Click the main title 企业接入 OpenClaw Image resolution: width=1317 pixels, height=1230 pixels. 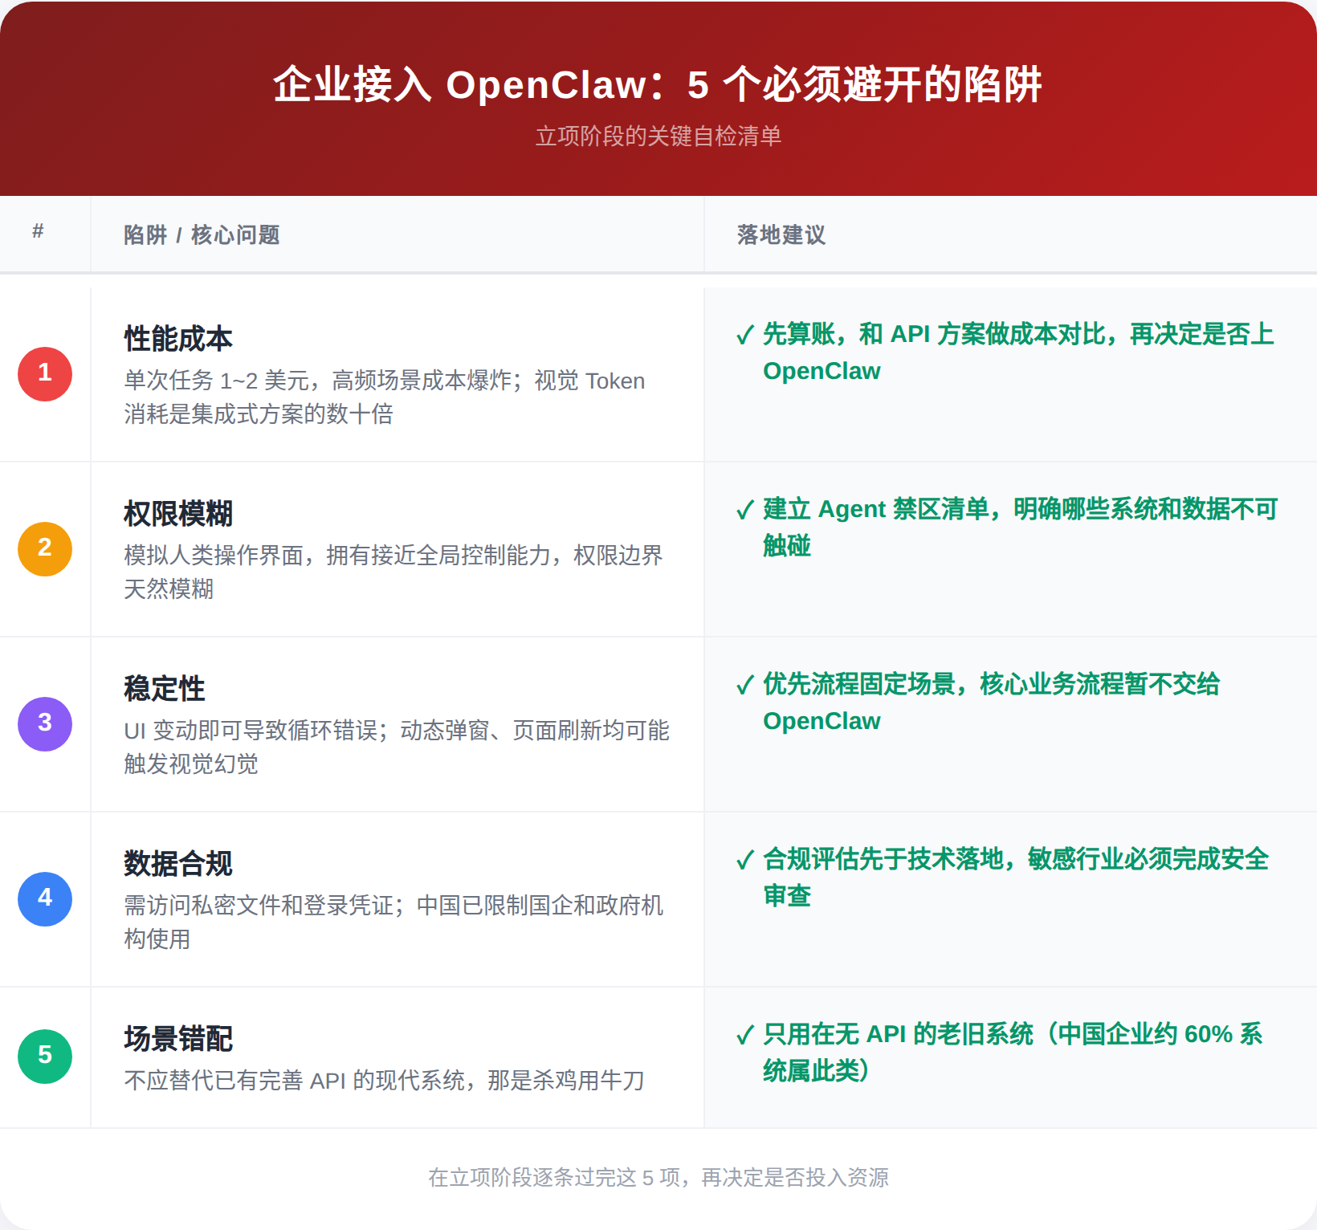click(x=658, y=85)
